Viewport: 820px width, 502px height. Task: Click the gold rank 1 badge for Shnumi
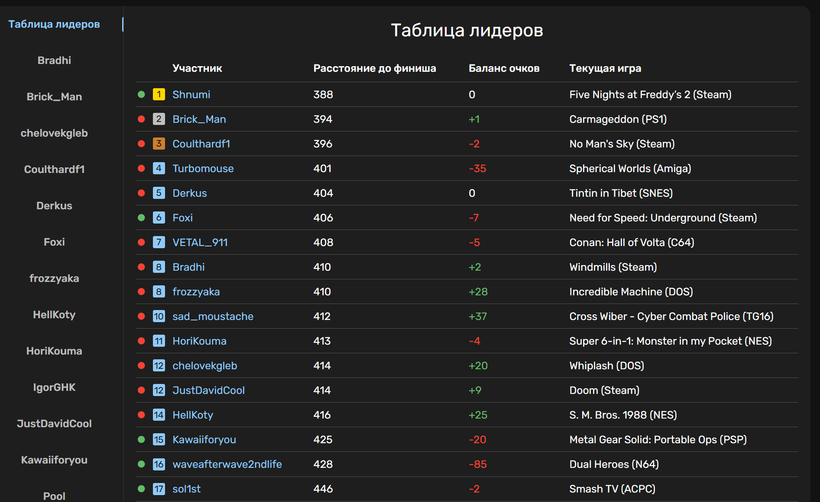click(159, 94)
